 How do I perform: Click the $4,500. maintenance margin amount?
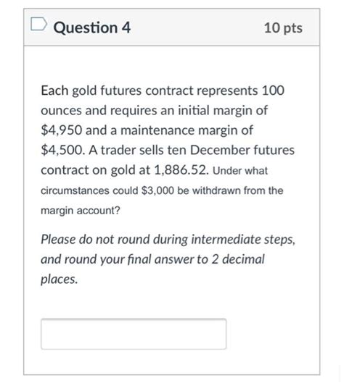pyautogui.click(x=63, y=150)
